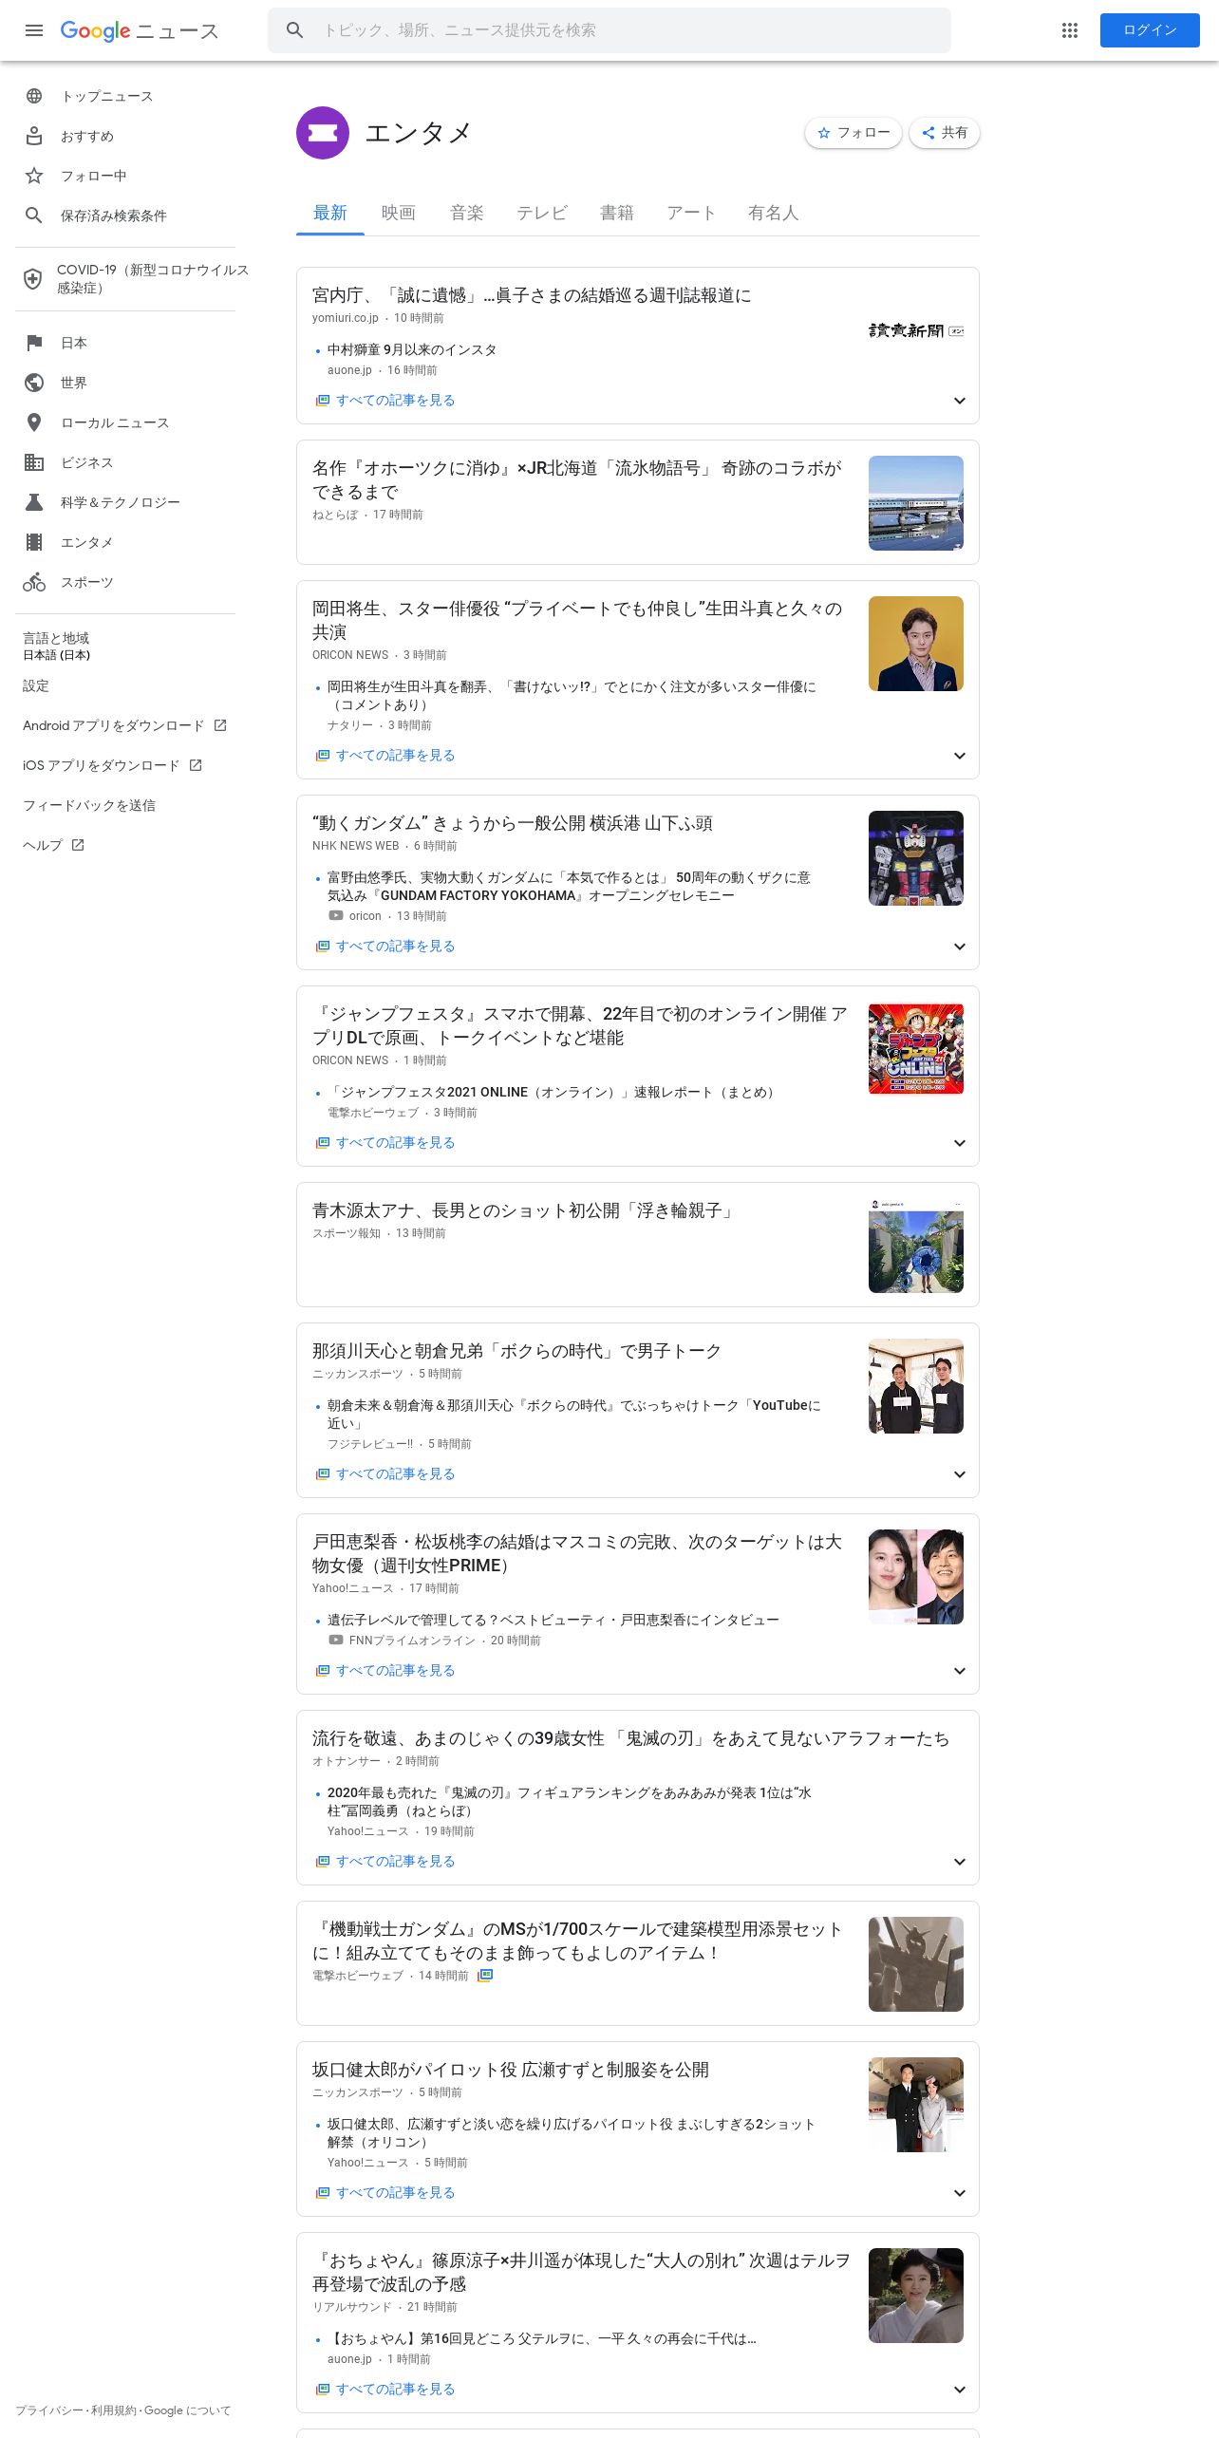The image size is (1219, 2438).
Task: Expand the おちょやん story card
Action: [960, 2390]
